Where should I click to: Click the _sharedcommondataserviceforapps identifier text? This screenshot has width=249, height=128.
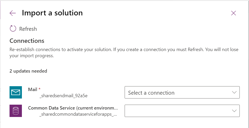78,115
